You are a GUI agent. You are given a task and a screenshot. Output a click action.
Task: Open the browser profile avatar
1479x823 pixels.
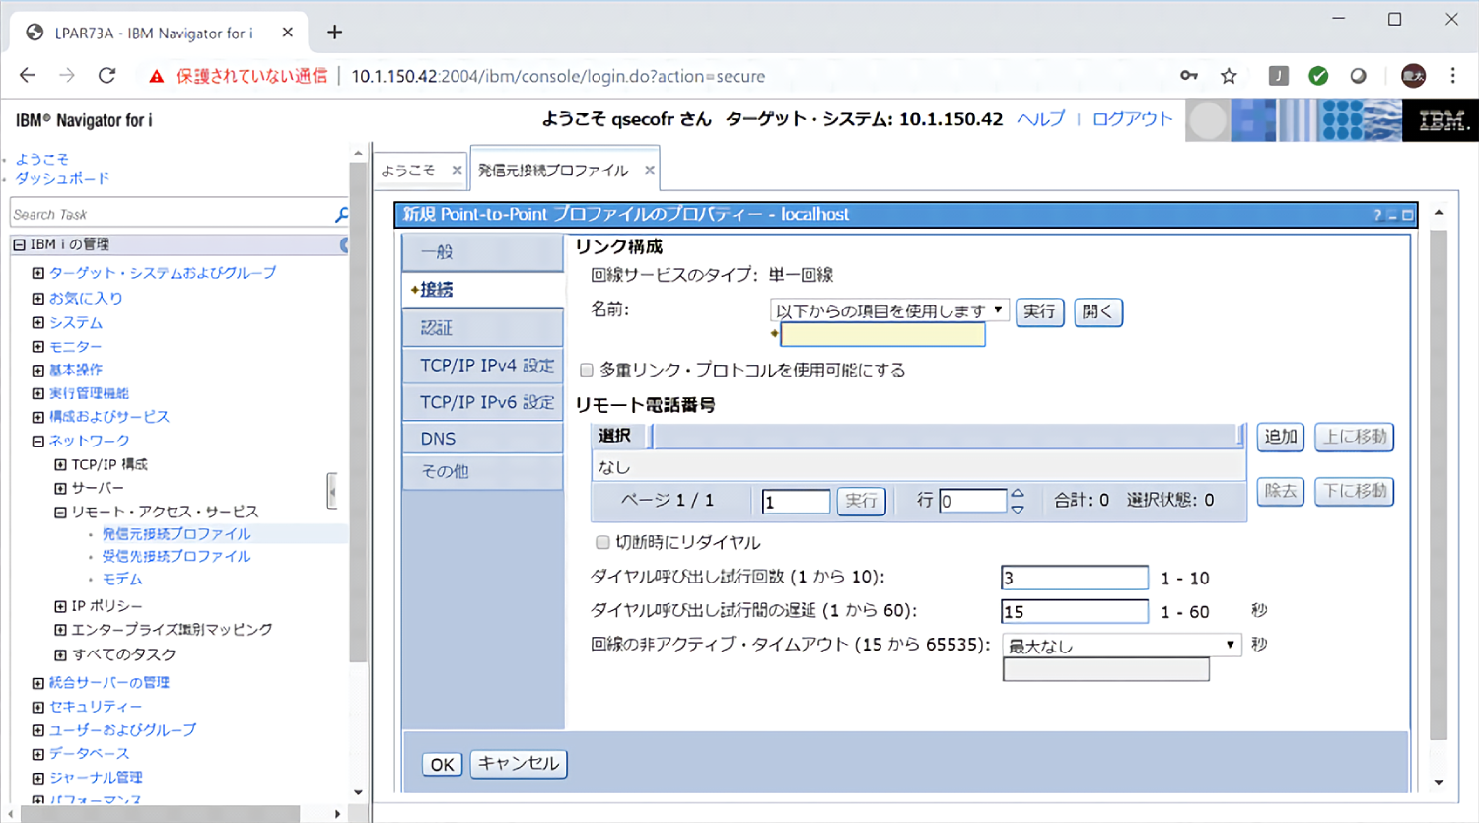click(1413, 76)
